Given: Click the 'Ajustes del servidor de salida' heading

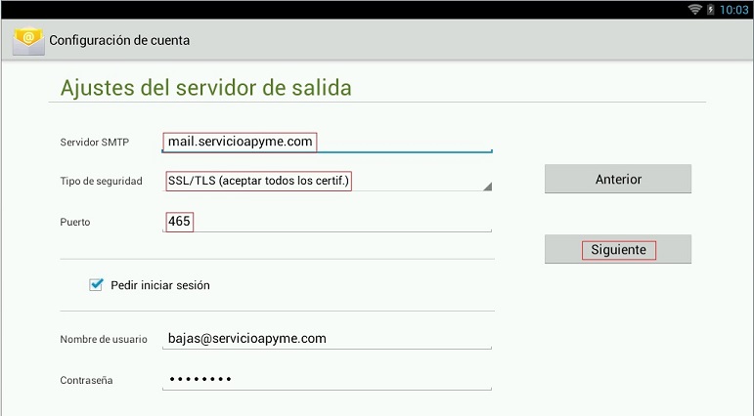Looking at the screenshot, I should point(205,88).
